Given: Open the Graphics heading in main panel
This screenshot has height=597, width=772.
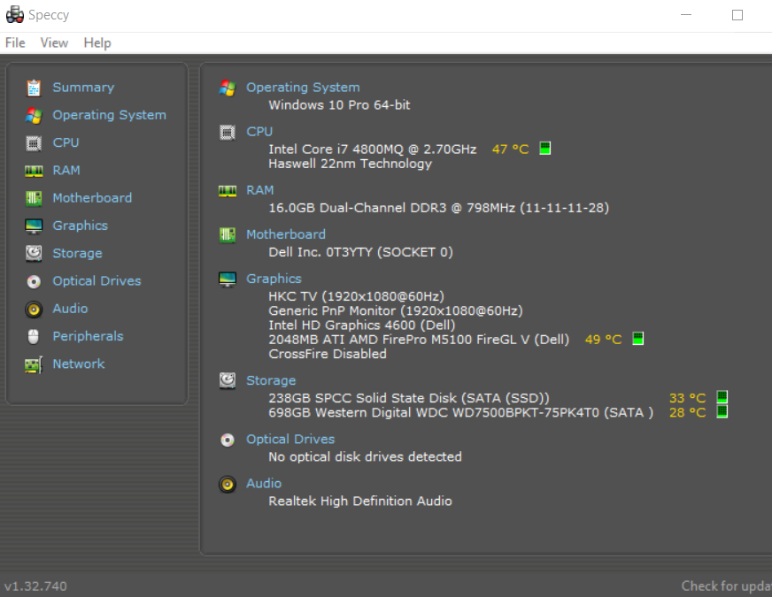Looking at the screenshot, I should click(x=274, y=279).
